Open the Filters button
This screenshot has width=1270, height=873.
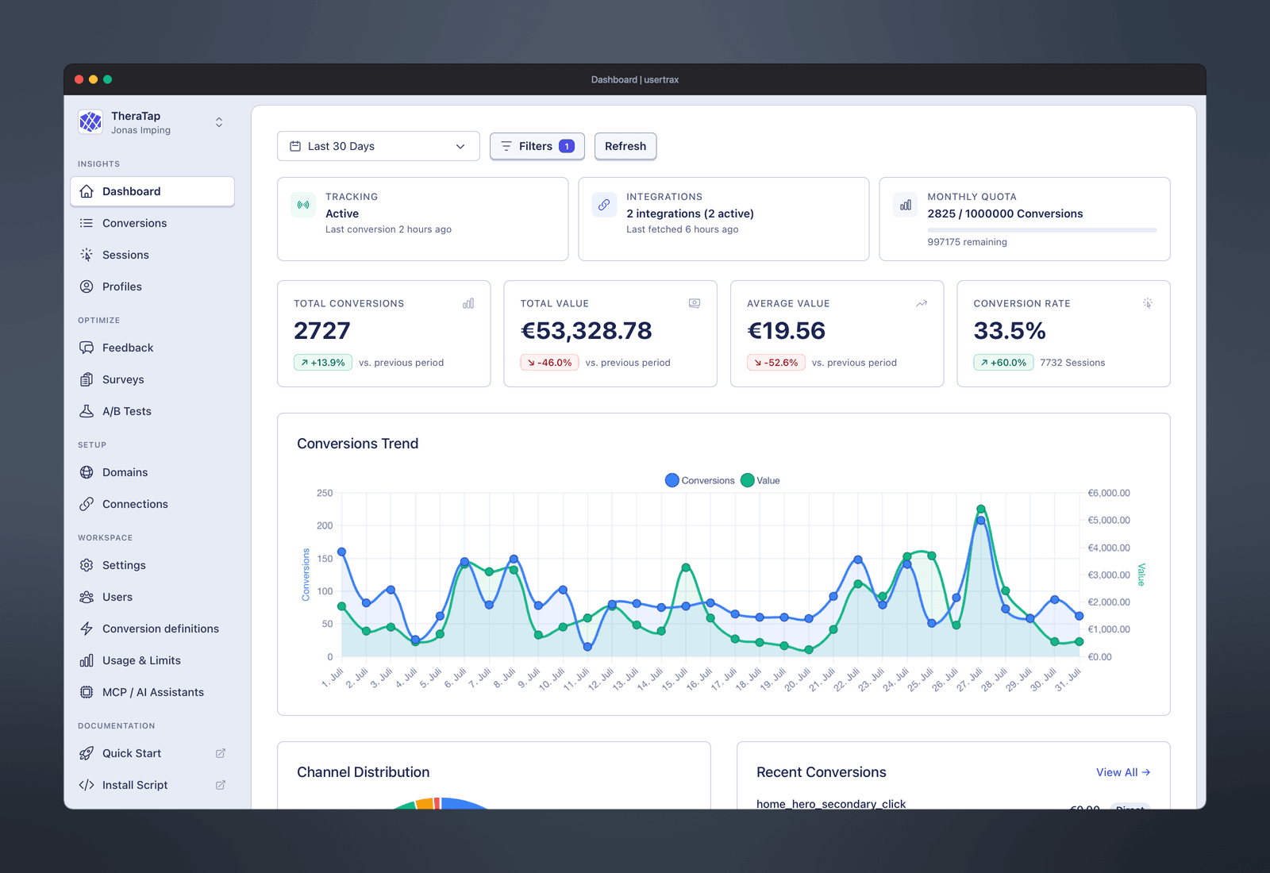[x=537, y=146]
